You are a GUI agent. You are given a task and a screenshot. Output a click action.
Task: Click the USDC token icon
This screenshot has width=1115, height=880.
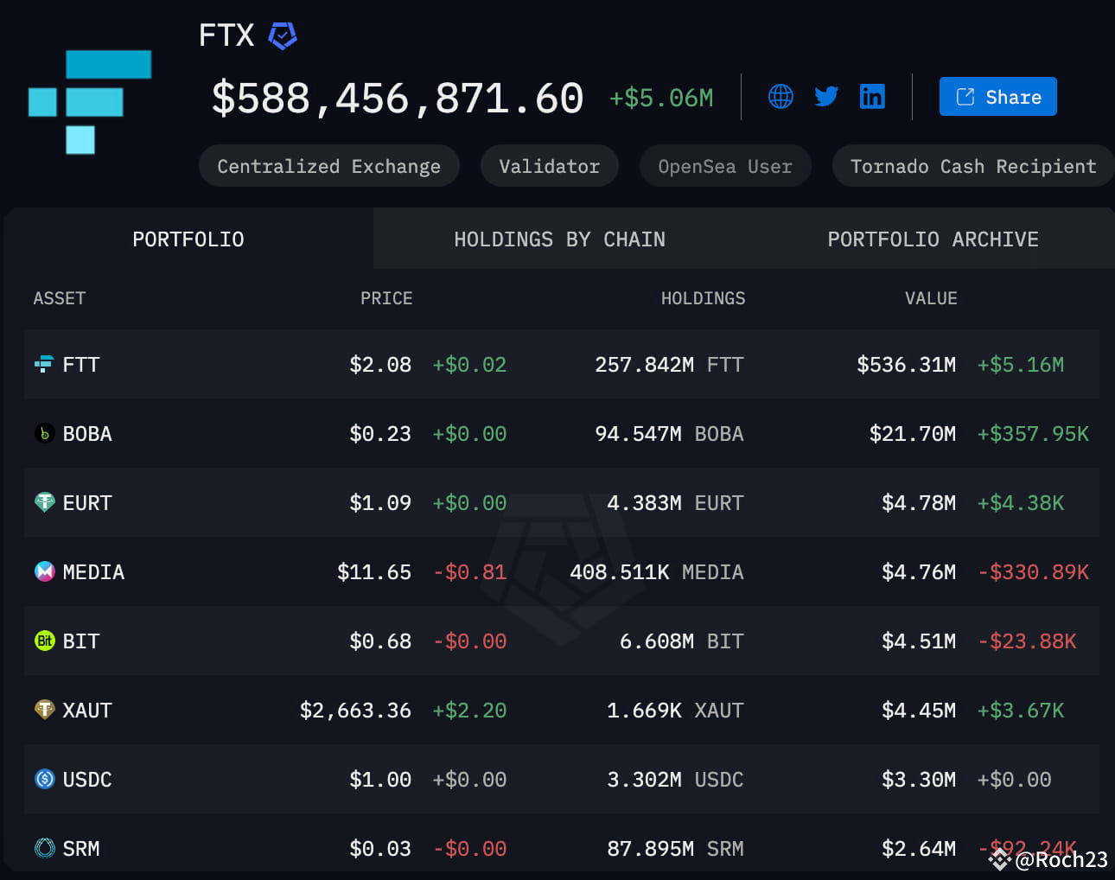pyautogui.click(x=44, y=779)
